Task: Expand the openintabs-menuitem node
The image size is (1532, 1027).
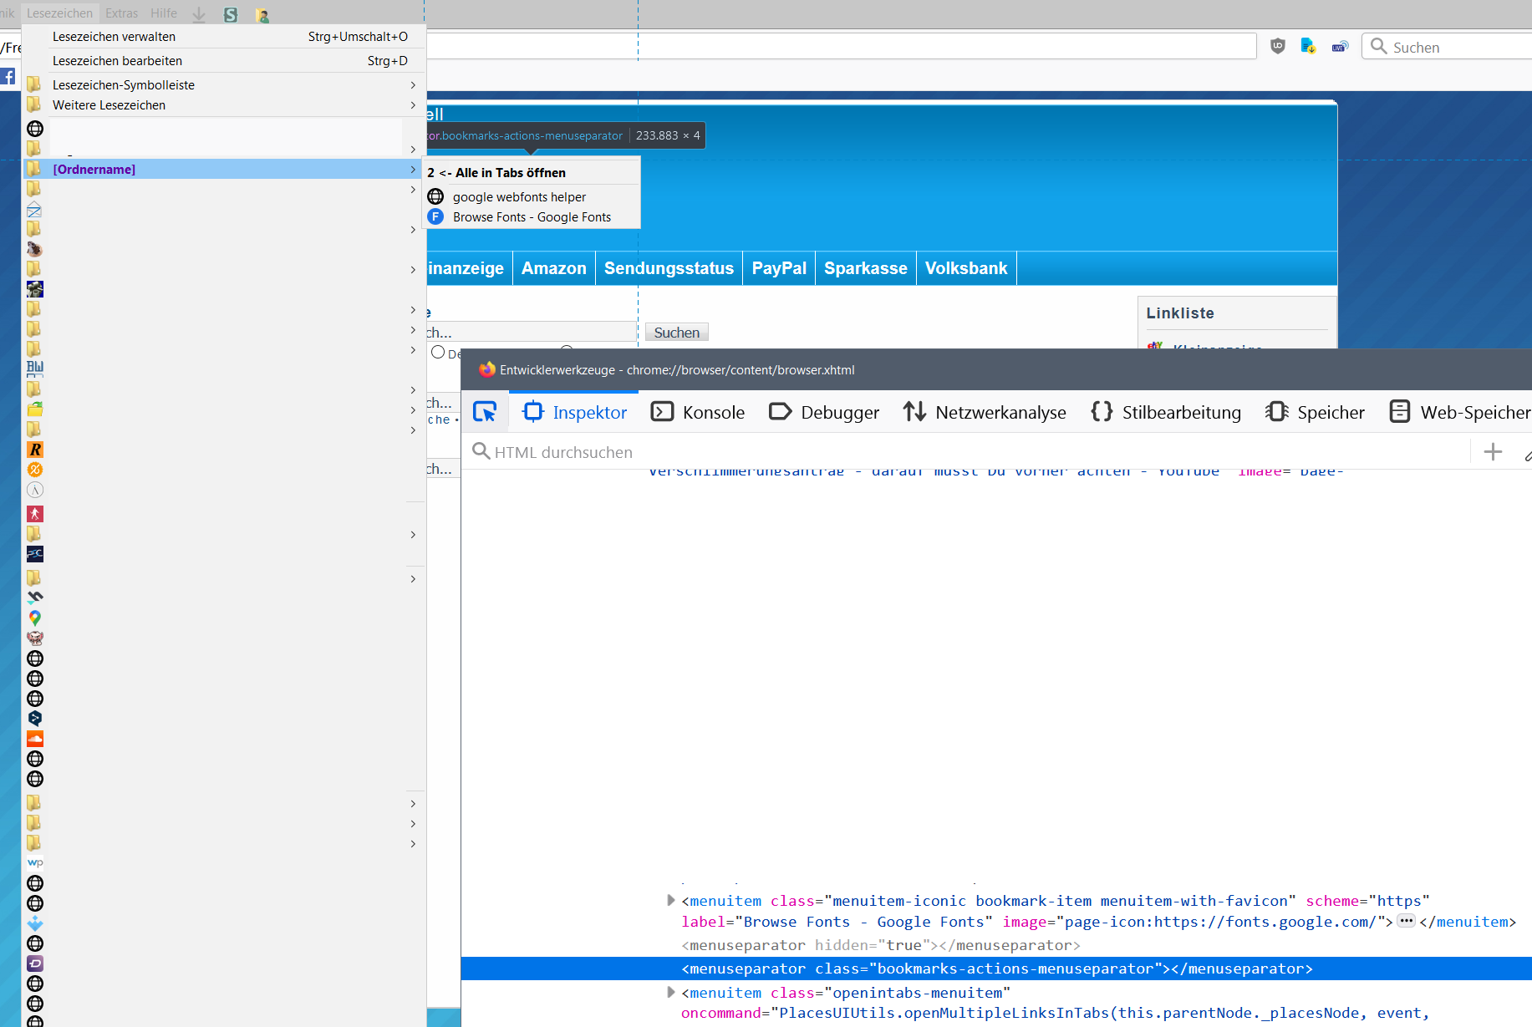Action: 670,993
